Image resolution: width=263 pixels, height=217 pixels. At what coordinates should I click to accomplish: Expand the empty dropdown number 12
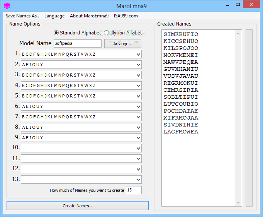click(138, 169)
